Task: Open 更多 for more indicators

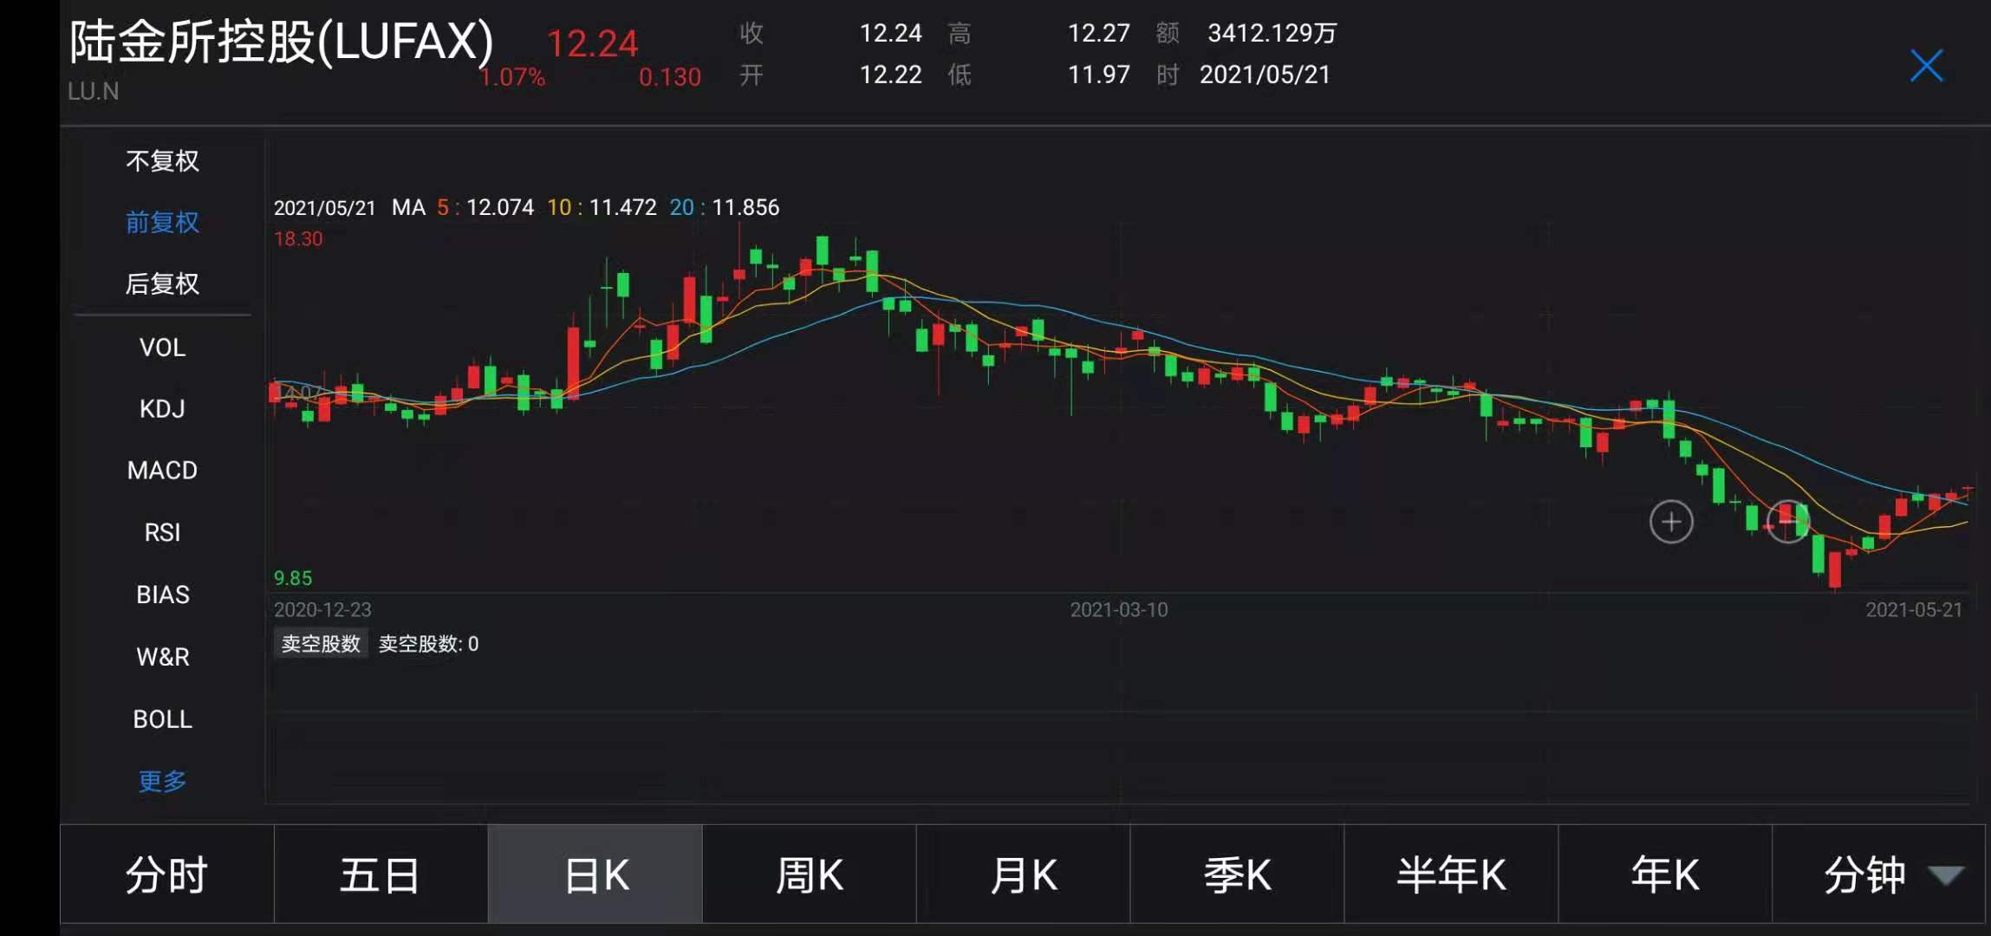Action: [162, 781]
